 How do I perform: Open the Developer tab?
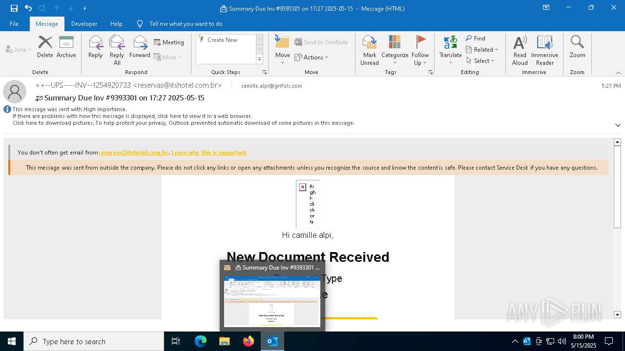pyautogui.click(x=84, y=24)
